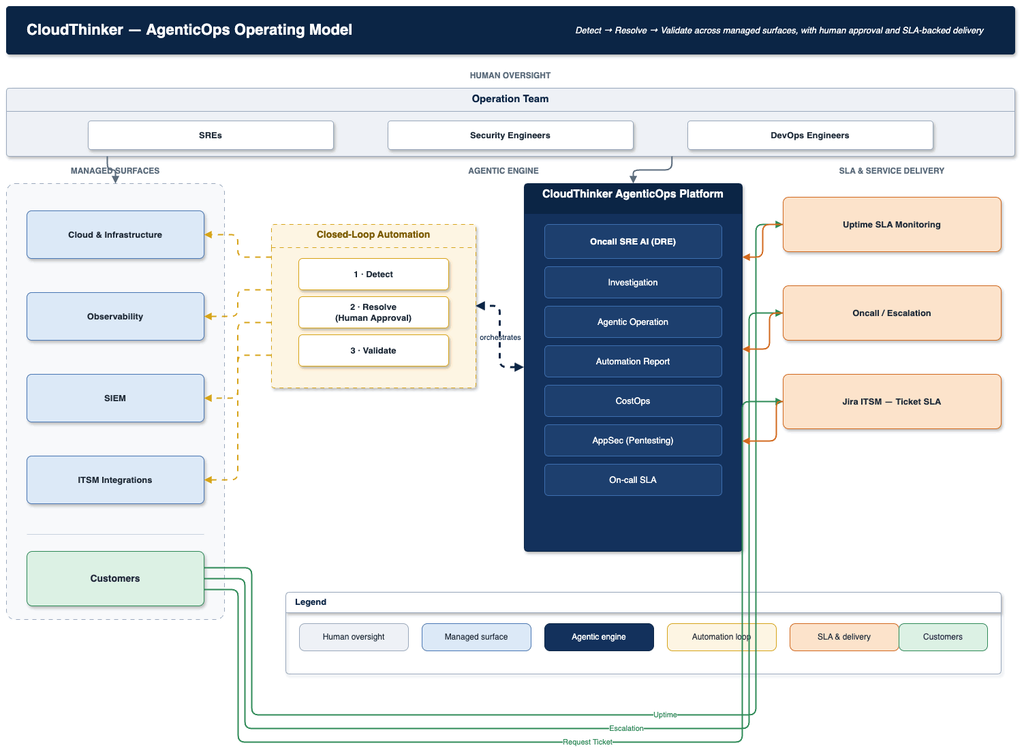This screenshot has height=752, width=1024.
Task: Pick the ITSM Integrations node
Action: 115,480
